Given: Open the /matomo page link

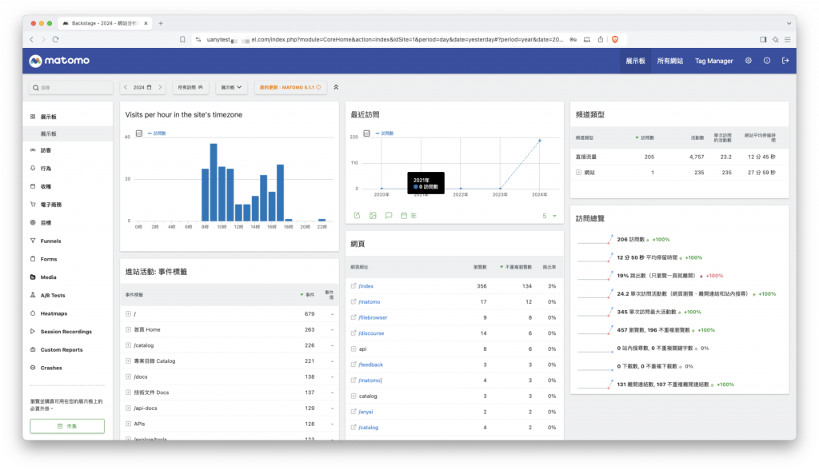Looking at the screenshot, I should click(x=370, y=302).
